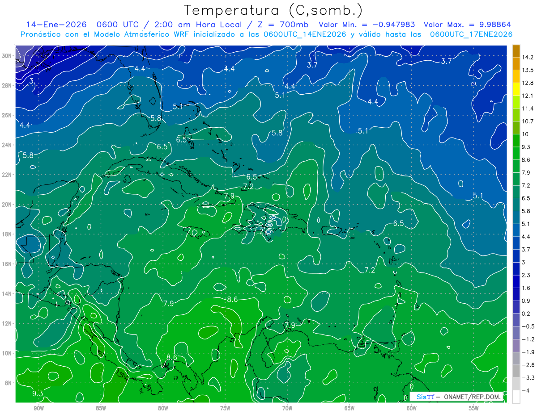
Task: Click the latitude axis label '12N'
Action: (7, 323)
